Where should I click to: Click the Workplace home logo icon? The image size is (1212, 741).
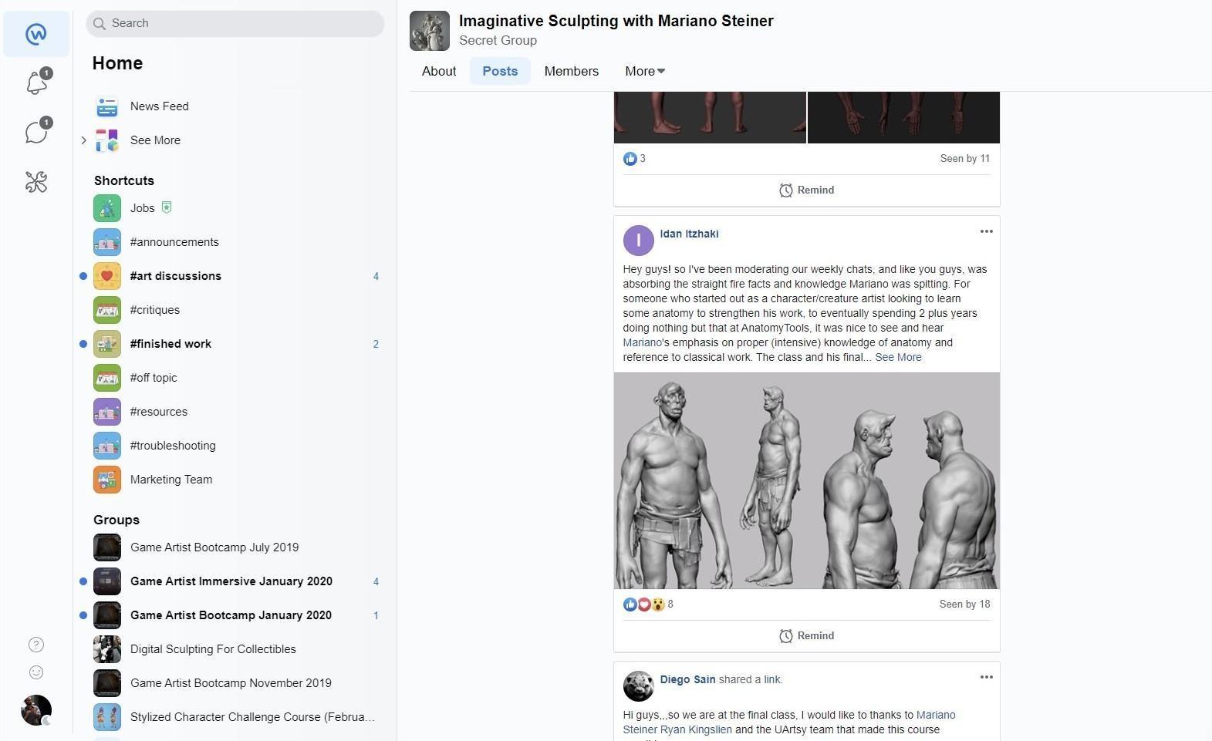coord(36,34)
